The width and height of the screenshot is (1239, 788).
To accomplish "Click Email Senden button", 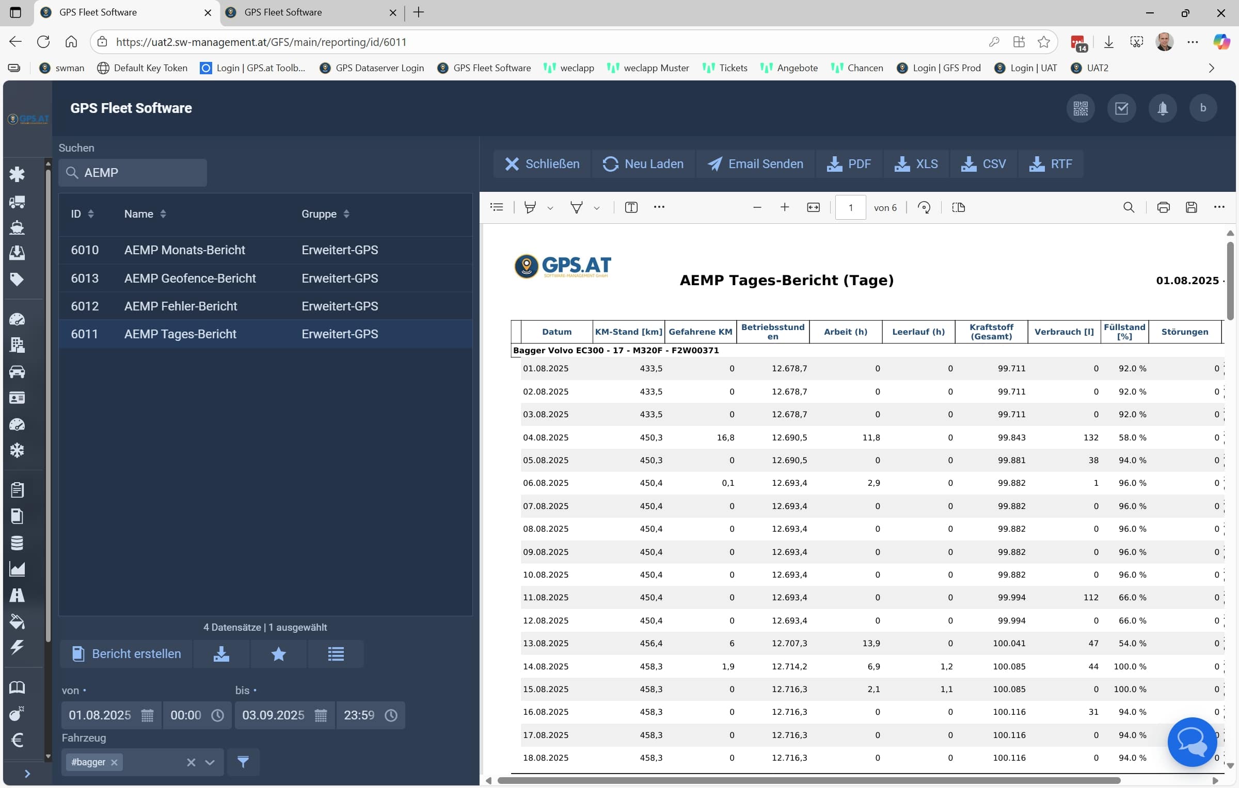I will (755, 164).
